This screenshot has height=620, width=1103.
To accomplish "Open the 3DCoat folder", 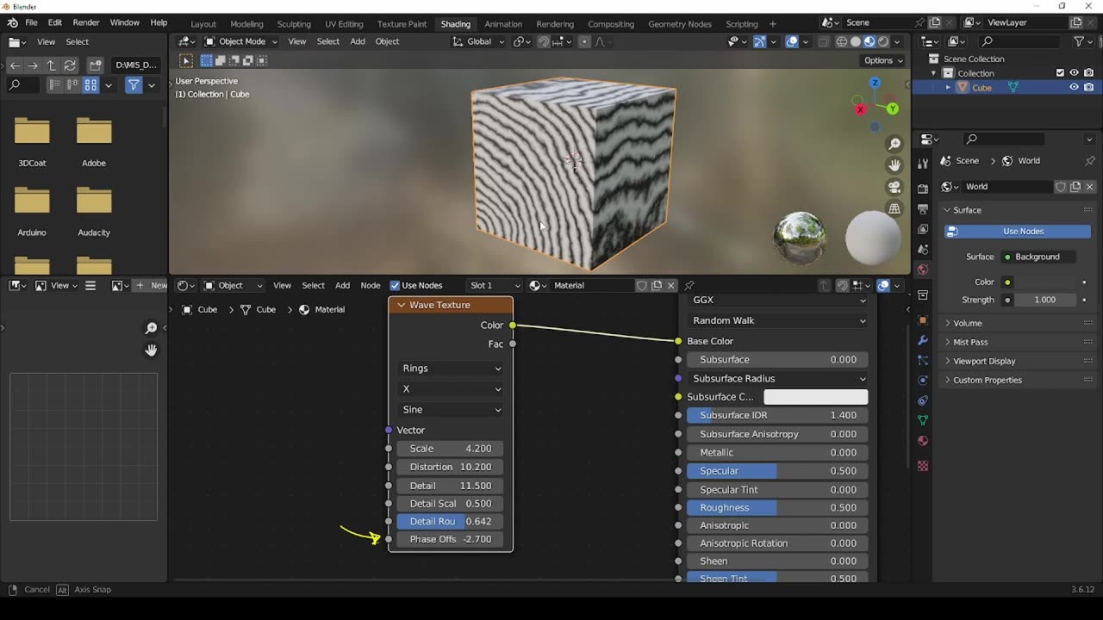I will 32,140.
